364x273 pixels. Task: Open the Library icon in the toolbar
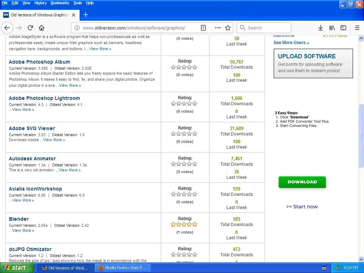pyautogui.click(x=332, y=28)
